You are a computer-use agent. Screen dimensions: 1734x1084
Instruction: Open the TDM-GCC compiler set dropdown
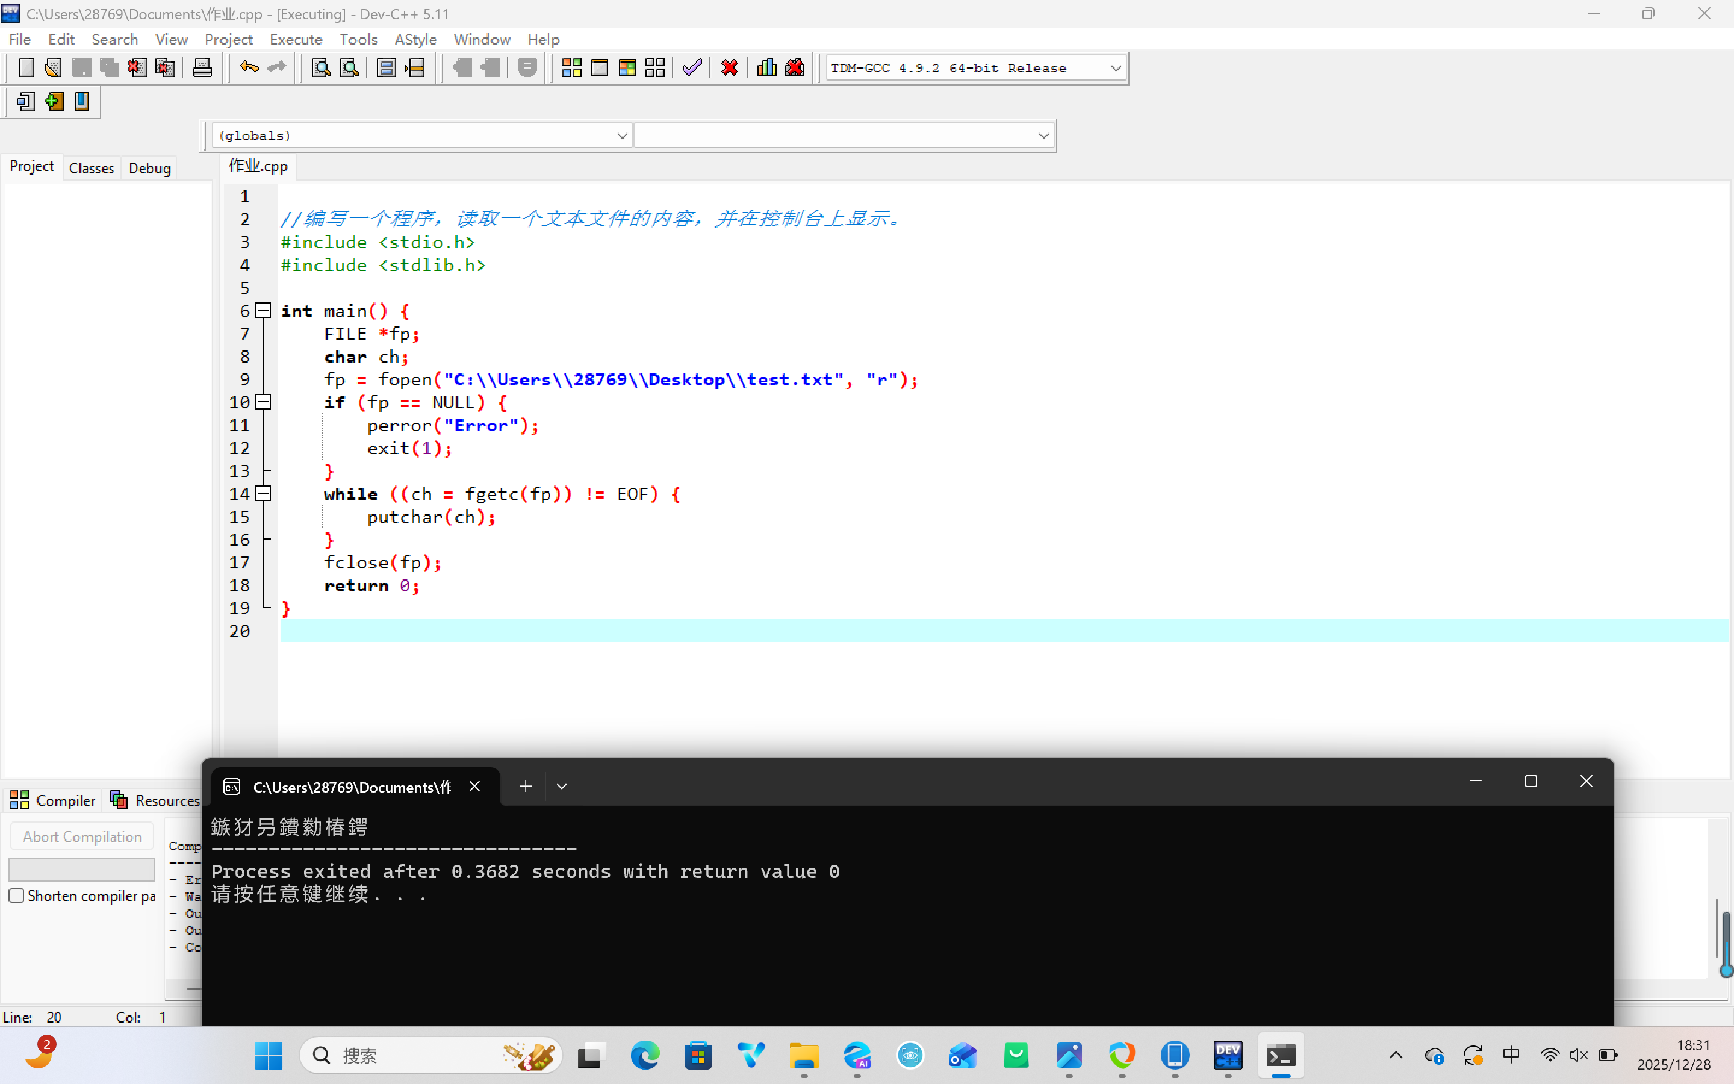(1115, 68)
